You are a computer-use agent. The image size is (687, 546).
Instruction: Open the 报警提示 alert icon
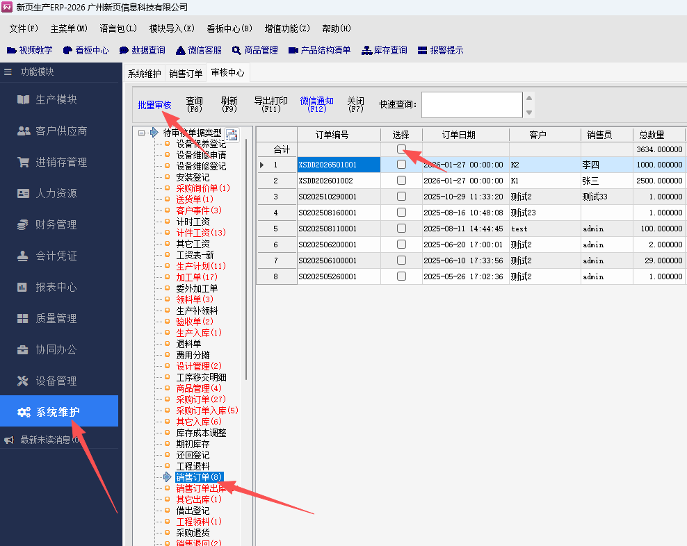pyautogui.click(x=422, y=51)
